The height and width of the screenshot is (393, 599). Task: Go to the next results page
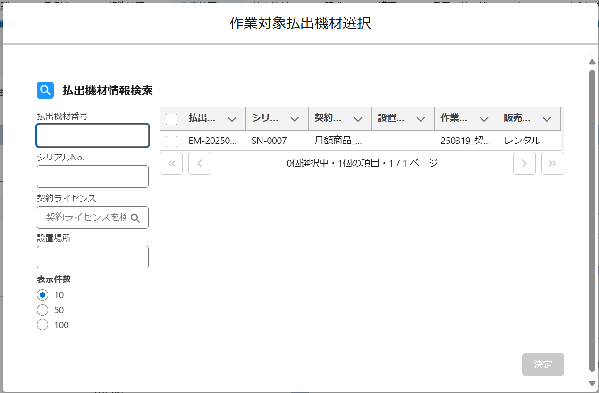[524, 163]
